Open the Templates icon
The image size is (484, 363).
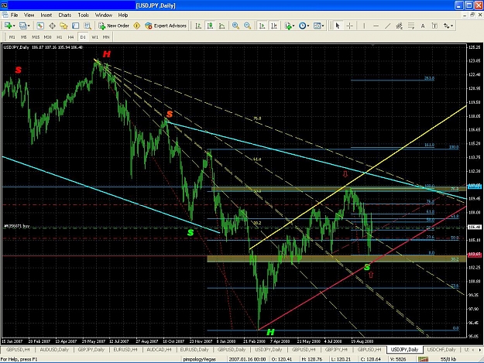(x=317, y=26)
